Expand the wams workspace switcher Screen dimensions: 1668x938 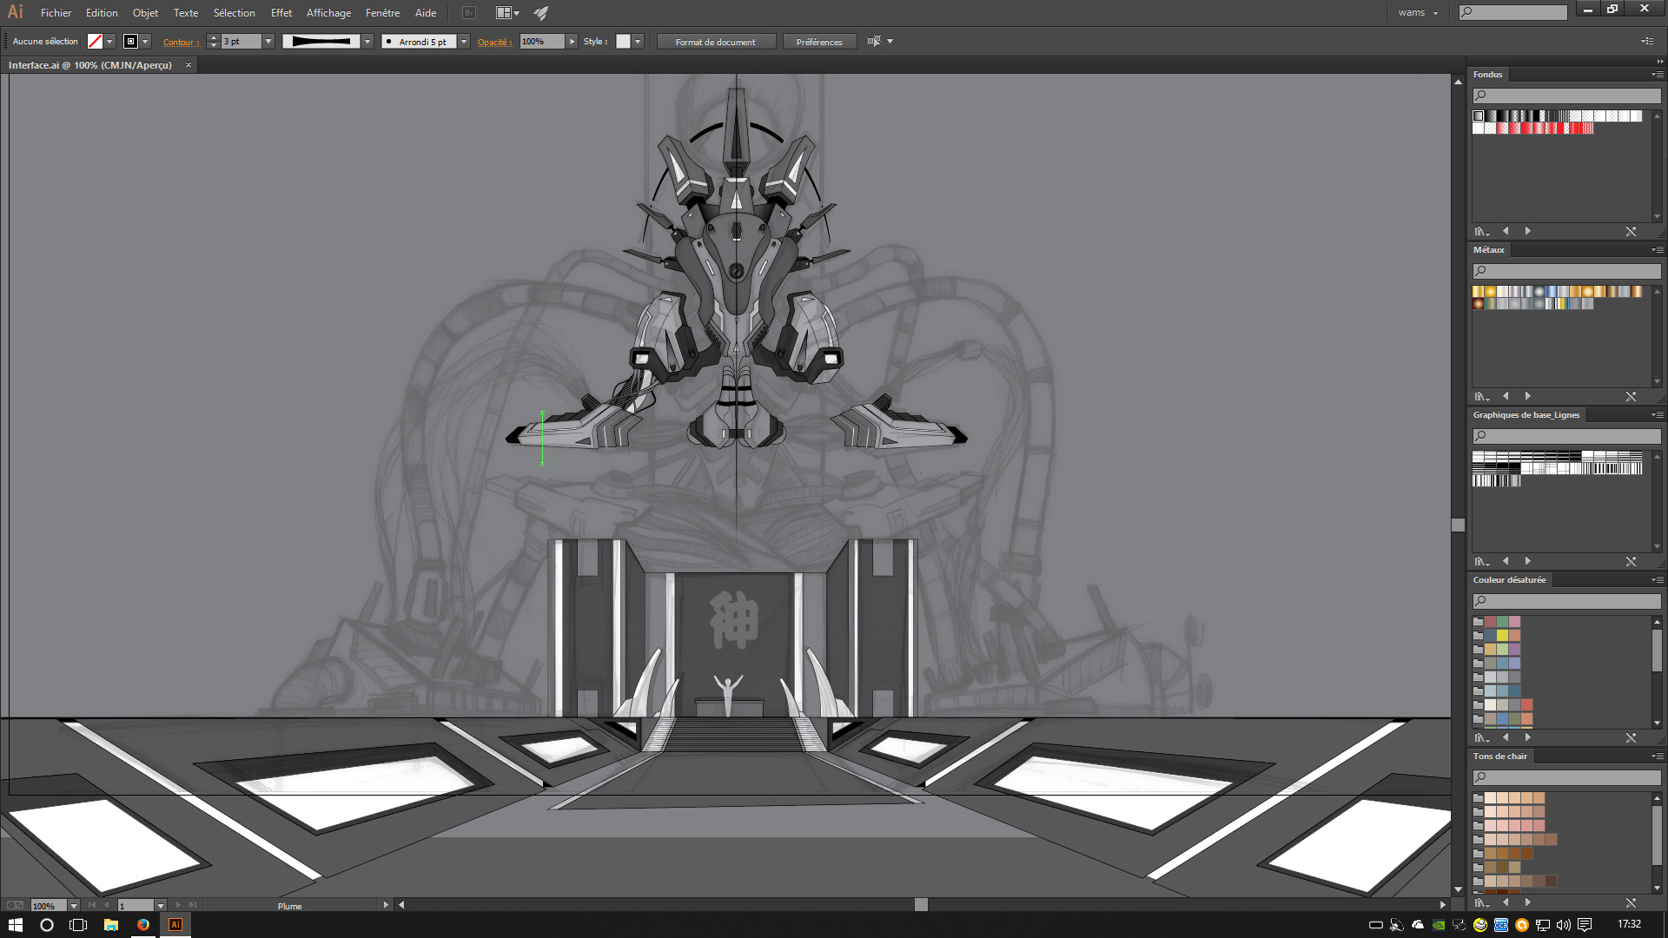tap(1418, 13)
